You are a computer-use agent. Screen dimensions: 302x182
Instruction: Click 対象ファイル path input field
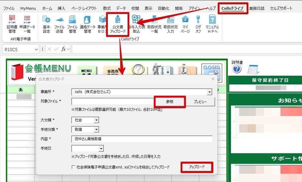(x=113, y=102)
